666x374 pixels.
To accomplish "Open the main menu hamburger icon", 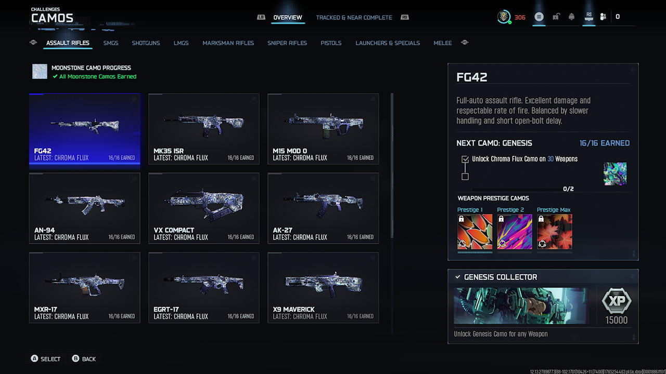I will (539, 17).
